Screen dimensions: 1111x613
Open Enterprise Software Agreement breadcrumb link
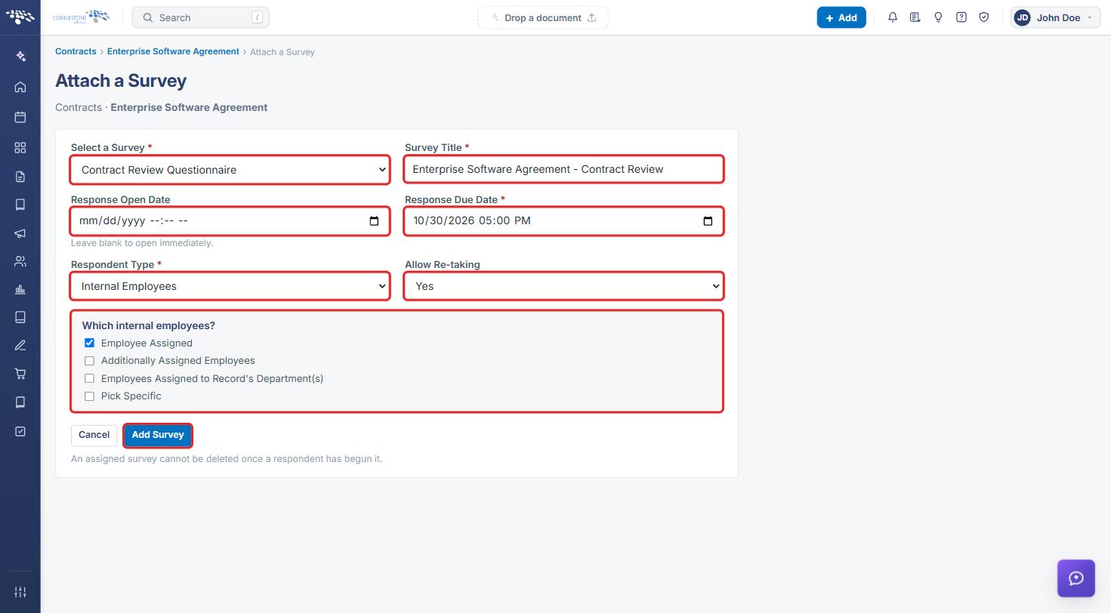point(173,51)
